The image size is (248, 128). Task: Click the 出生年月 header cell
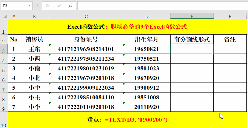click(x=147, y=39)
